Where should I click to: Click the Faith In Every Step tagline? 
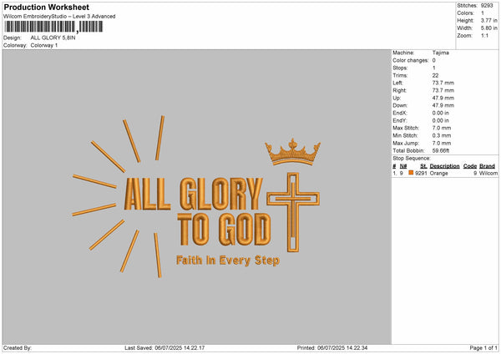[x=228, y=260]
